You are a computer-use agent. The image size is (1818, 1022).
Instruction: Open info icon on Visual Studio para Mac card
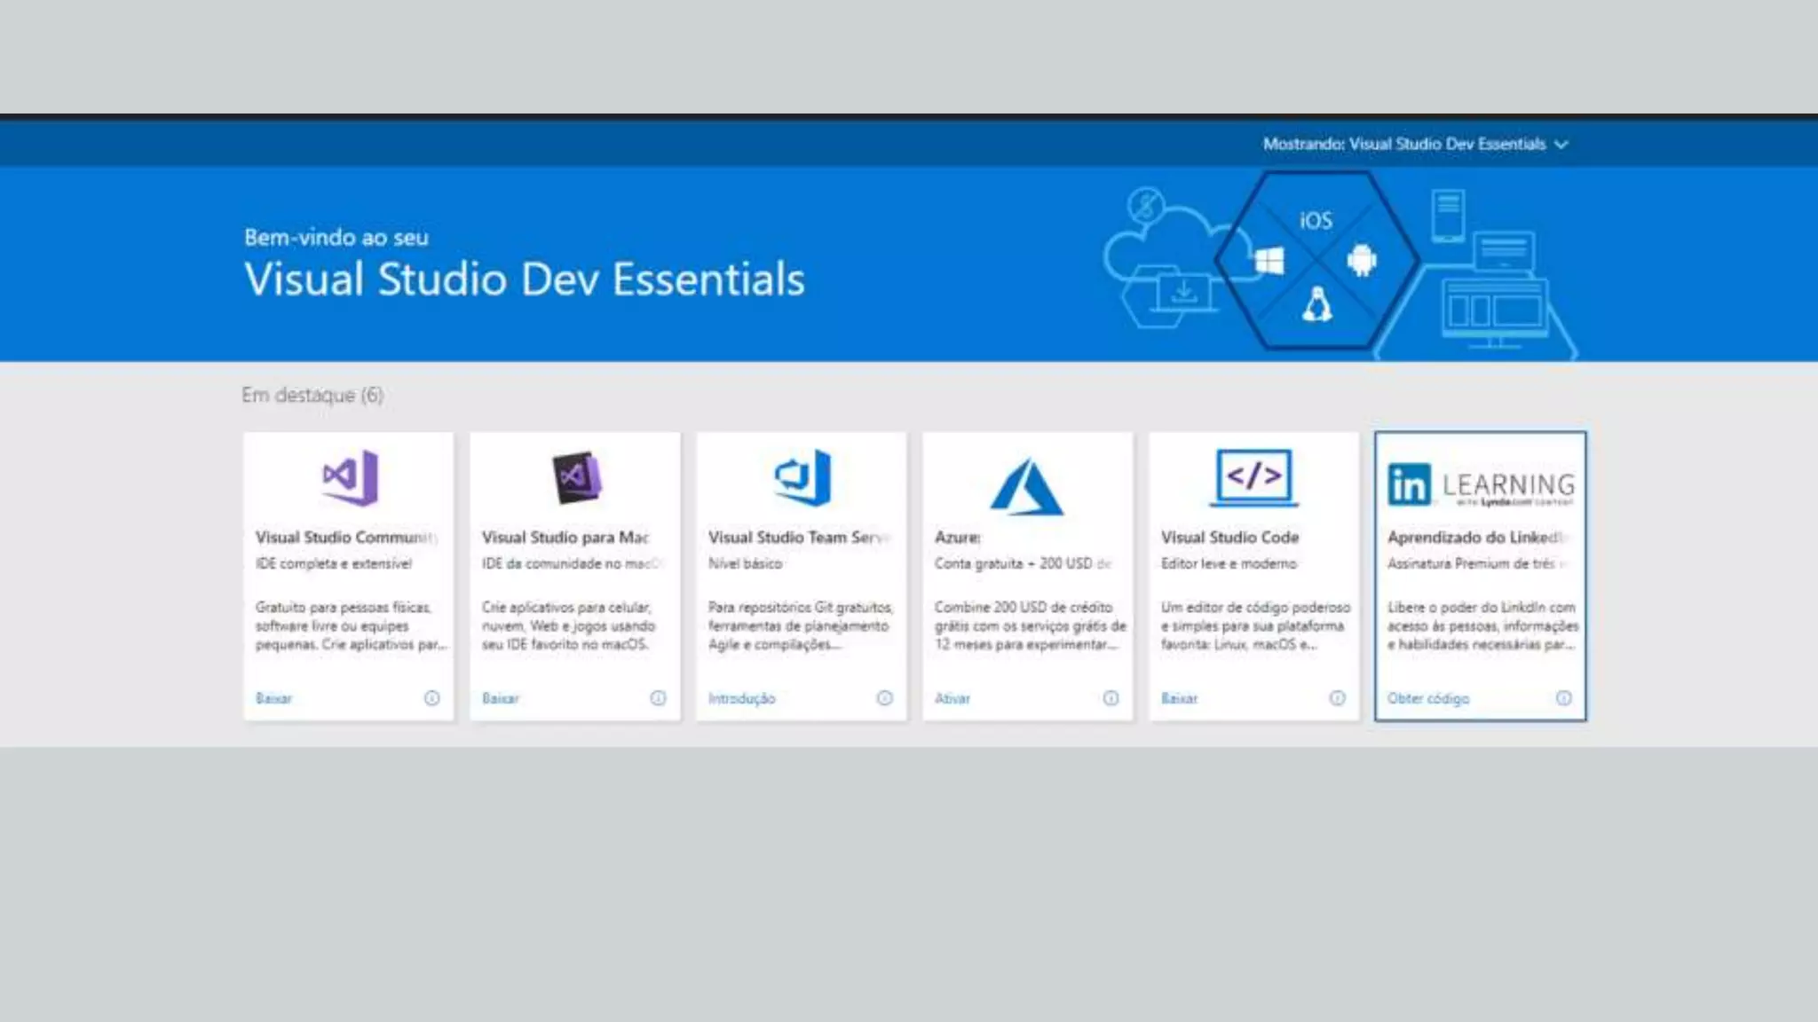point(658,698)
